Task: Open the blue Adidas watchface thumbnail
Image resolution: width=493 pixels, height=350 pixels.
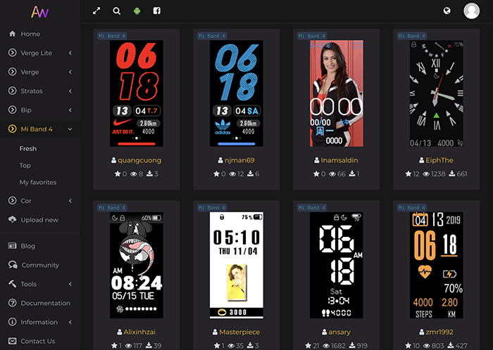Action: point(237,93)
